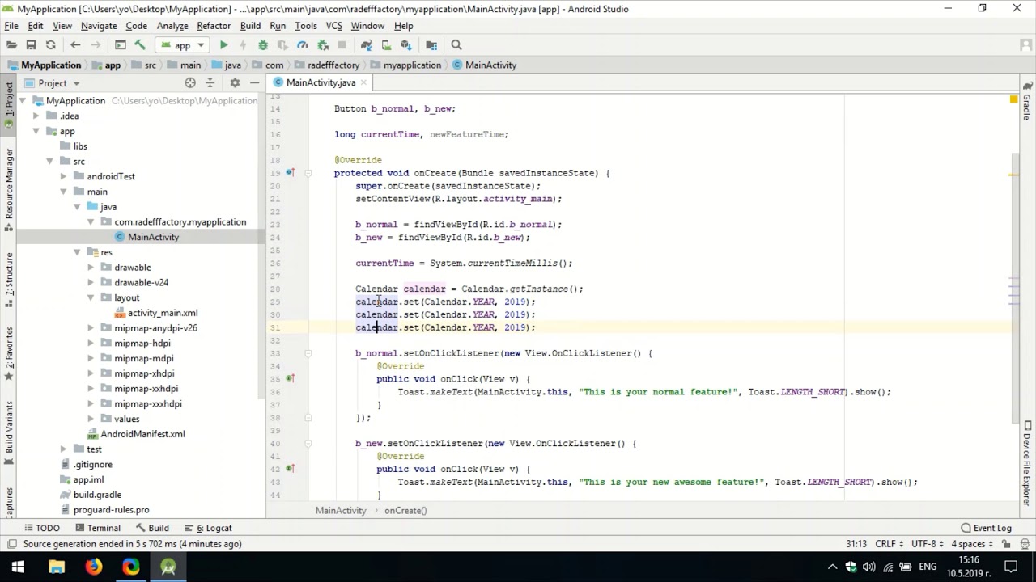Hide the Project panel with minus icon
1036x582 pixels.
(254, 82)
